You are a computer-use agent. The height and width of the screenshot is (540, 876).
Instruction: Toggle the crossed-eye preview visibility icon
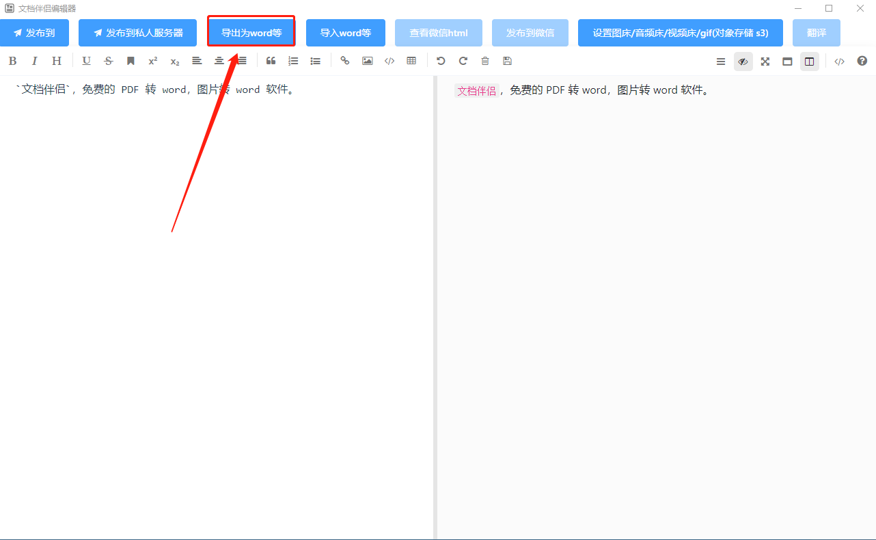pyautogui.click(x=743, y=62)
